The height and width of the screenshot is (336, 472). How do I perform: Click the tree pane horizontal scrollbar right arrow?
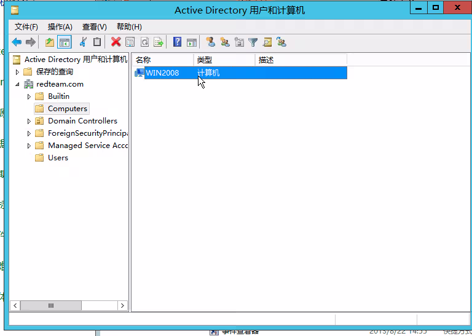123,305
